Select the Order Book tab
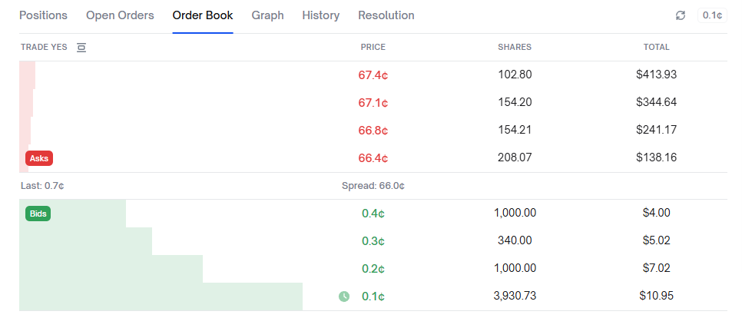The width and height of the screenshot is (742, 318). click(203, 15)
